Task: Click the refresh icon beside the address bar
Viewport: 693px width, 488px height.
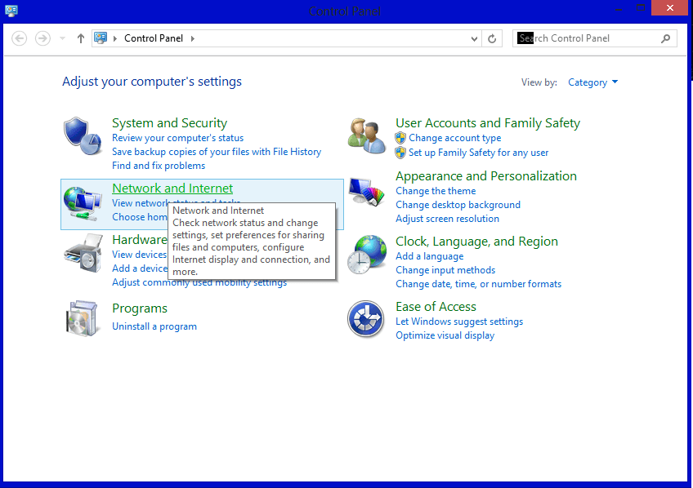Action: tap(492, 38)
